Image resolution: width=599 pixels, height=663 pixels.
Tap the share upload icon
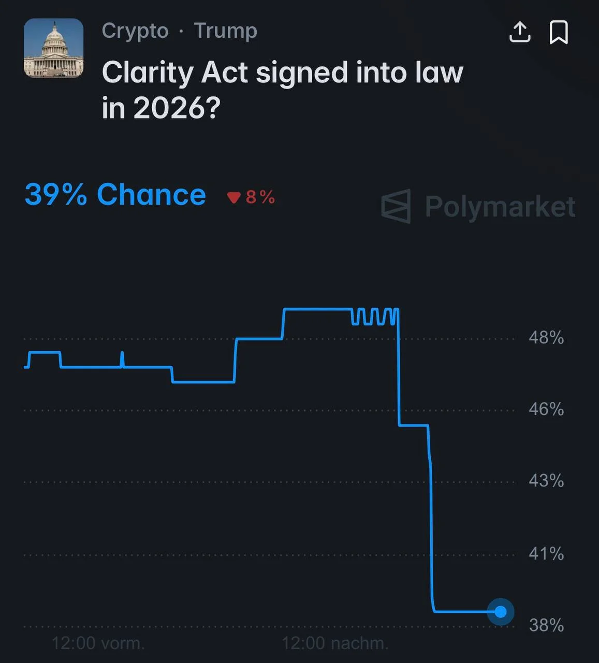tap(520, 32)
